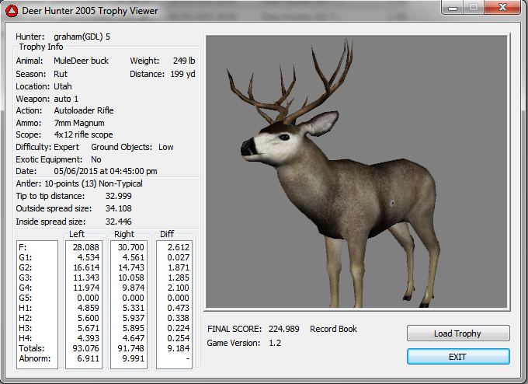The image size is (528, 384).
Task: Click the Deer Hunter app icon in title bar
Action: pyautogui.click(x=11, y=11)
